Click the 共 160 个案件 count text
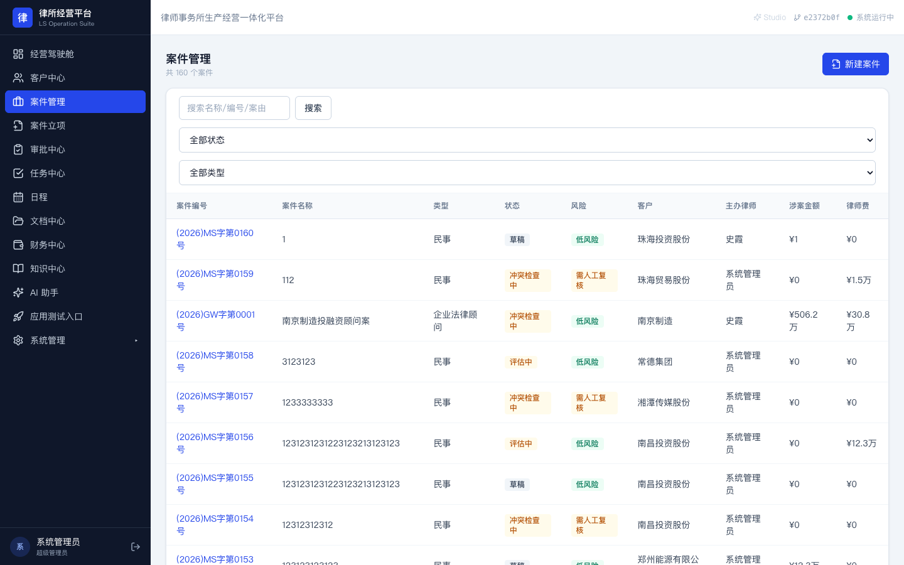The image size is (904, 565). [189, 73]
